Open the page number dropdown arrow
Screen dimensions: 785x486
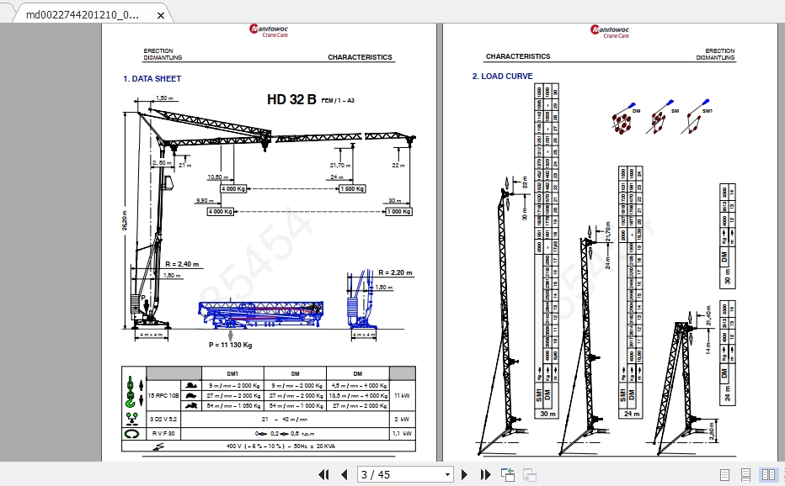[447, 474]
